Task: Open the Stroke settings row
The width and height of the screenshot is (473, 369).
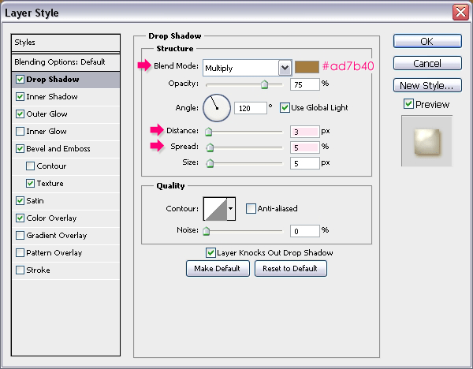Action: point(65,270)
